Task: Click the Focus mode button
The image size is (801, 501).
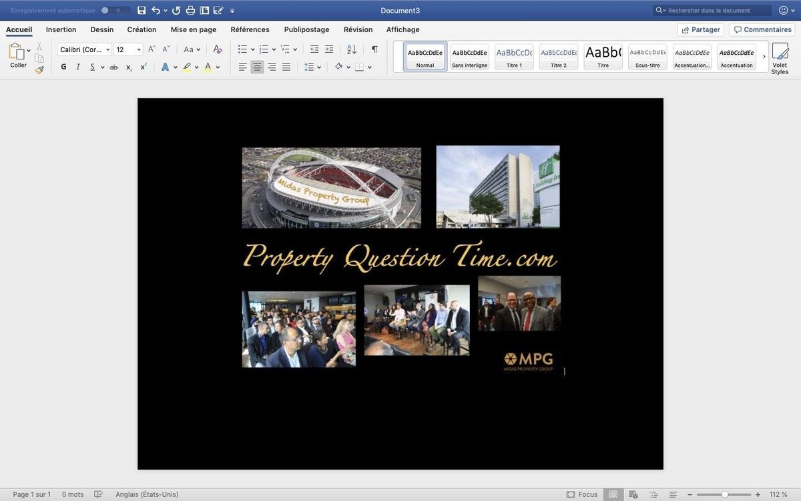Action: (x=582, y=494)
